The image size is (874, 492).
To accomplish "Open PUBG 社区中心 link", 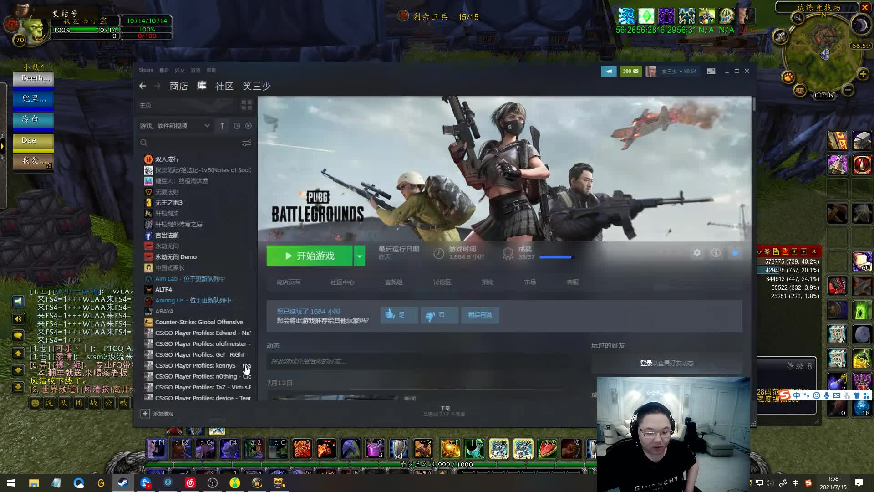I will point(342,282).
